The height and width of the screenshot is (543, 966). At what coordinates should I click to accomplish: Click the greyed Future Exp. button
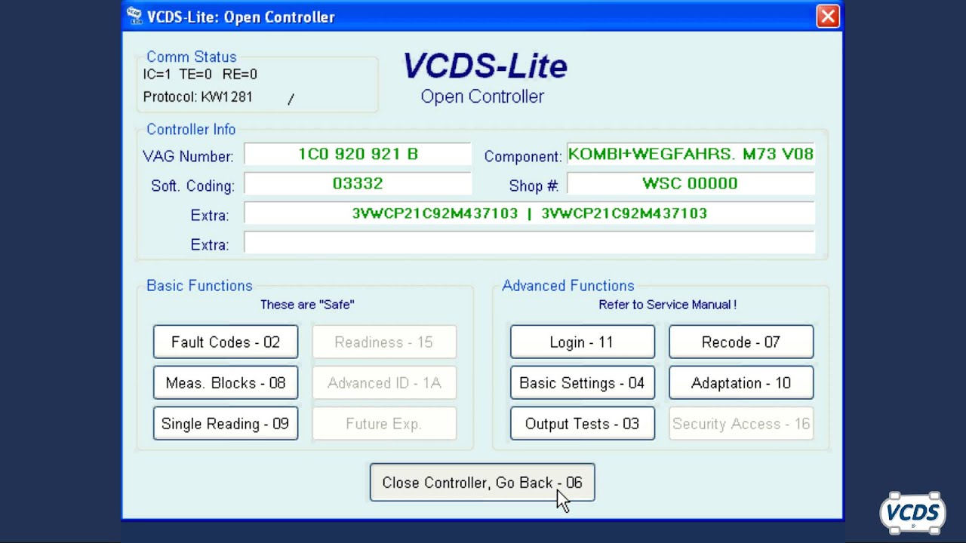(x=384, y=424)
